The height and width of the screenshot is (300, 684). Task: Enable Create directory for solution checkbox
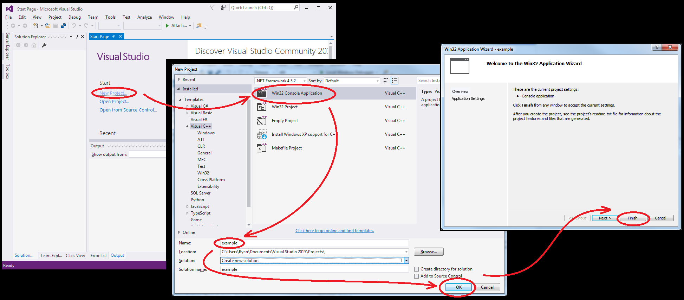point(417,269)
